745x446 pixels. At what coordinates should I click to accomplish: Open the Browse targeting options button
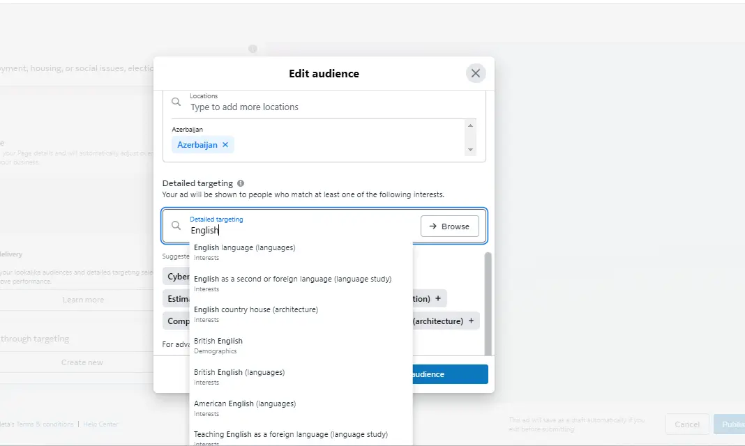[x=449, y=226]
